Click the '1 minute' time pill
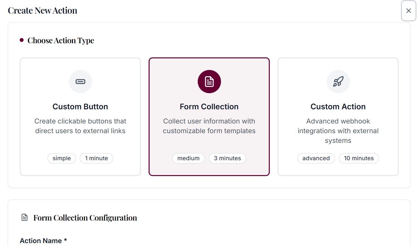420x246 pixels. 96,158
